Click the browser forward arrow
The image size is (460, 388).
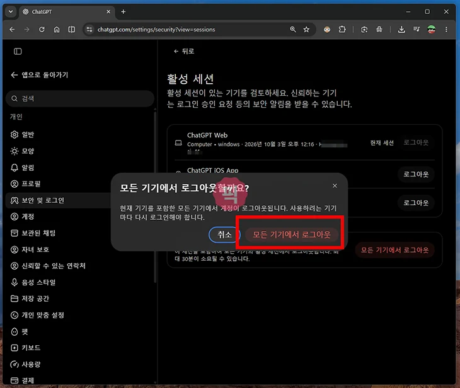point(26,30)
